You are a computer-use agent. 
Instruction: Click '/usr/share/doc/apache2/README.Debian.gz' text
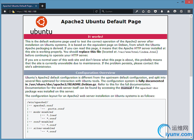(62, 84)
